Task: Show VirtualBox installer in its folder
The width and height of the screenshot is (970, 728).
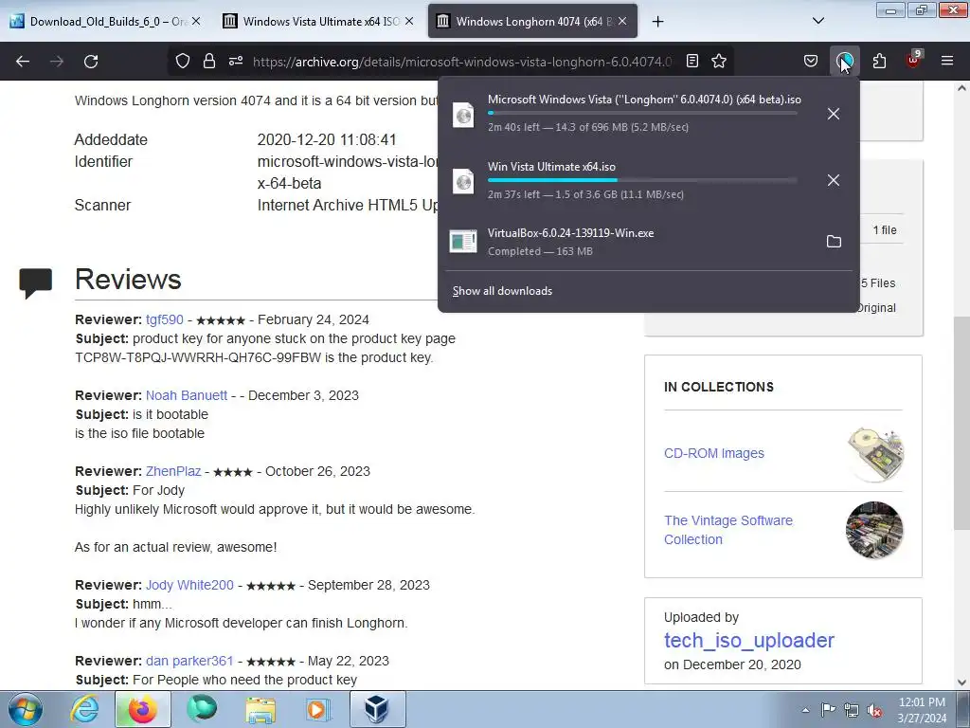Action: (834, 242)
